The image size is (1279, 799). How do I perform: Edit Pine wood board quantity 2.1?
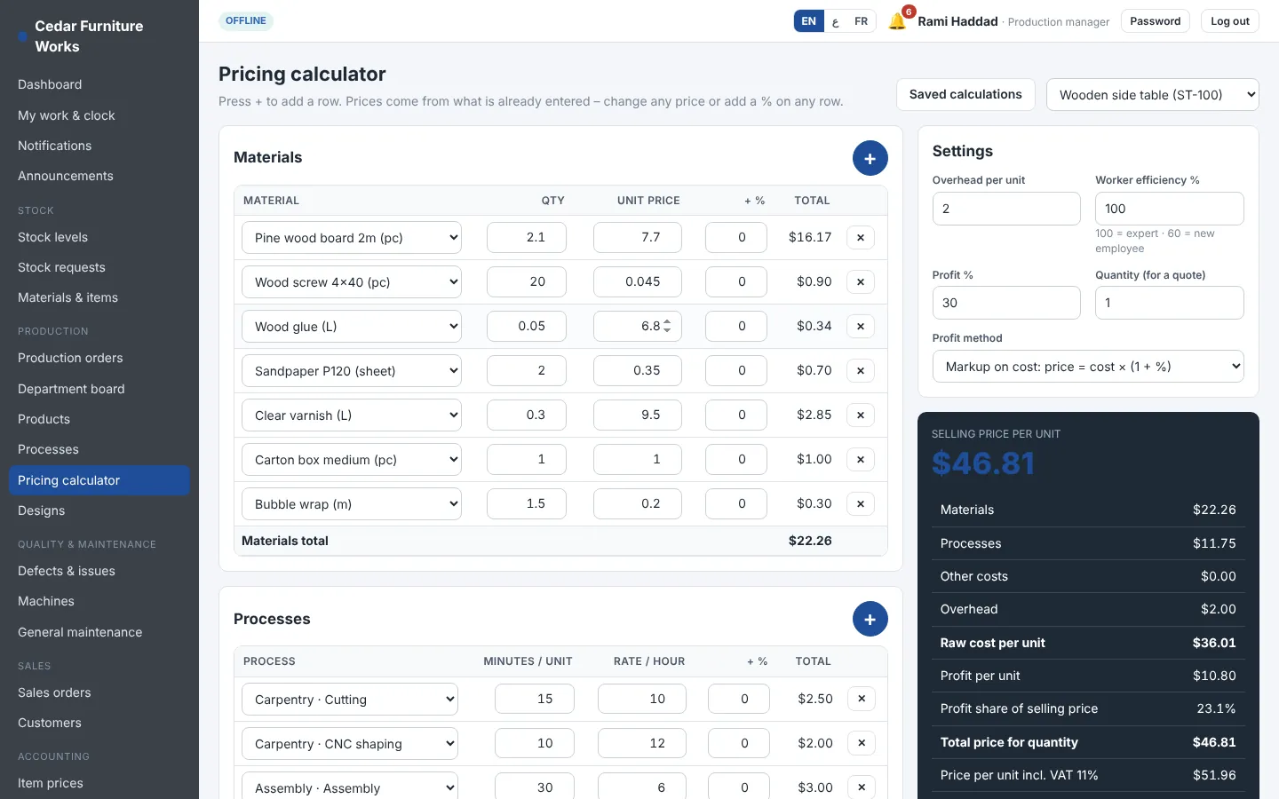point(527,237)
